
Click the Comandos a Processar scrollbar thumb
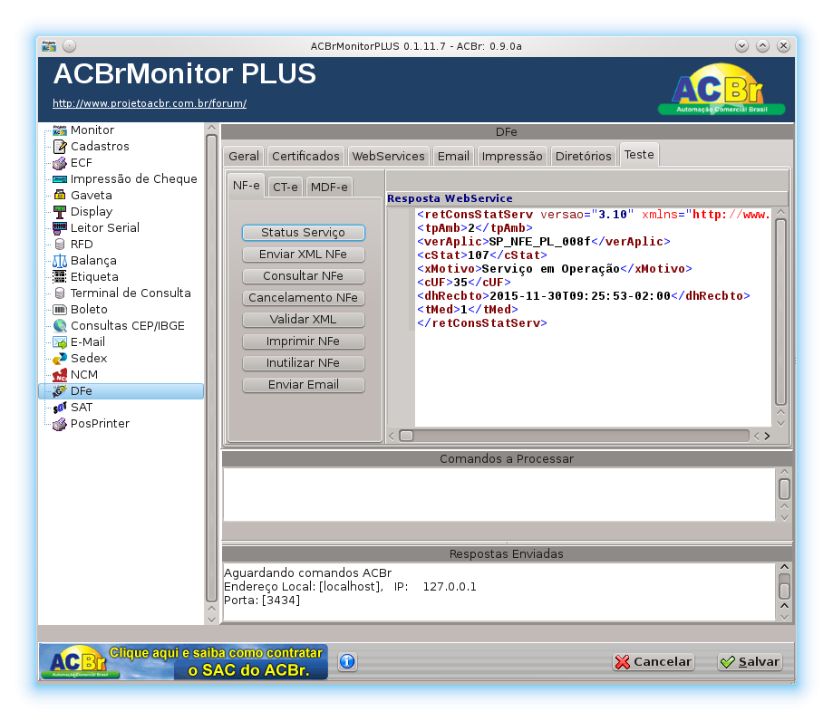(784, 489)
